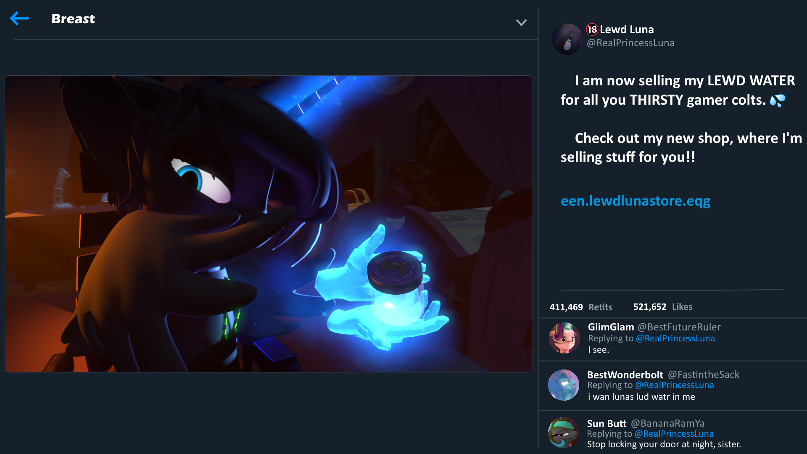The width and height of the screenshot is (807, 454).
Task: Click the @FastintheSack handle
Action: [703, 375]
